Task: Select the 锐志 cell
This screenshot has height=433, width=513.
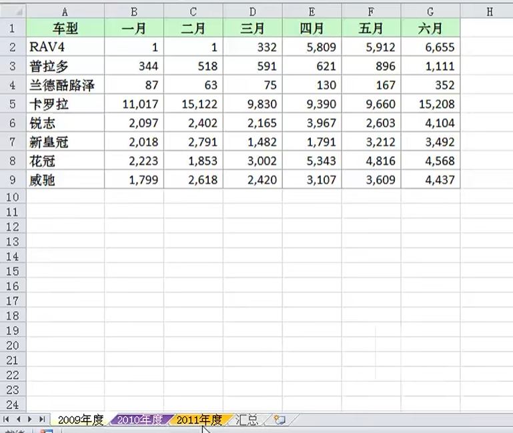Action: coord(65,123)
